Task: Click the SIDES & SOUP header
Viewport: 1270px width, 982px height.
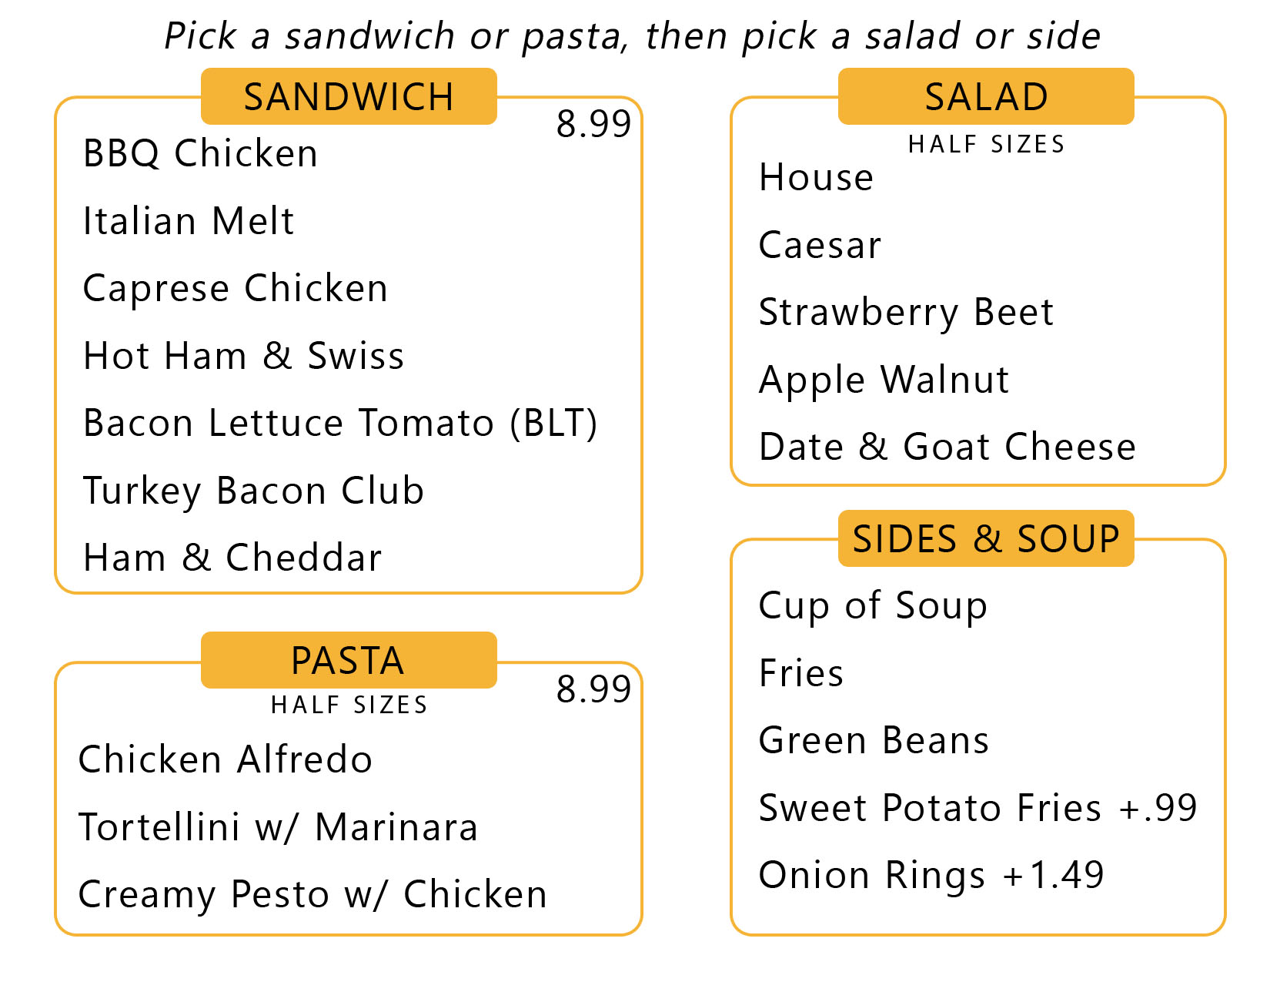Action: point(986,538)
